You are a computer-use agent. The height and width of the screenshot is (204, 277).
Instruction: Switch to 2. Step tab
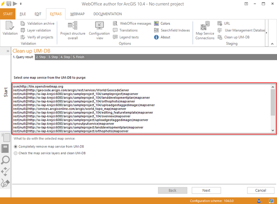41,57
